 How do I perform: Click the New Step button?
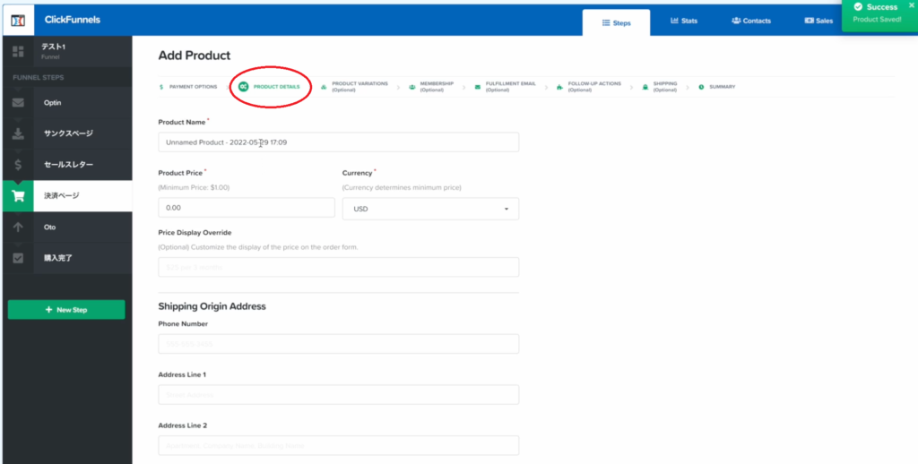coord(66,310)
